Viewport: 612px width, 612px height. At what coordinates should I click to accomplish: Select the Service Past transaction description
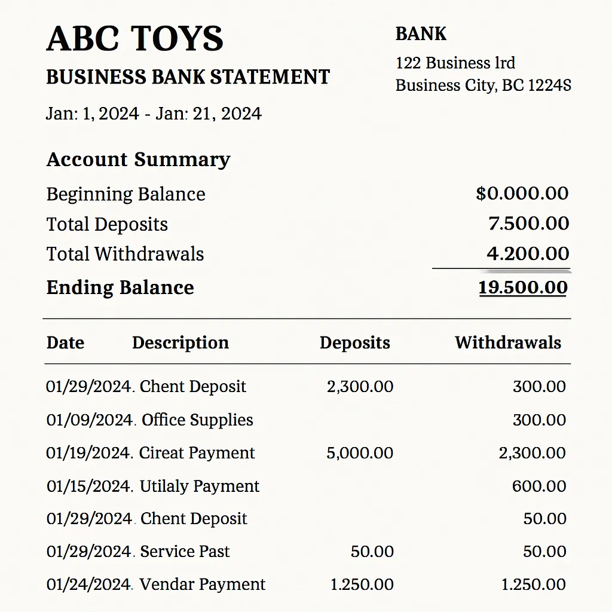(185, 551)
